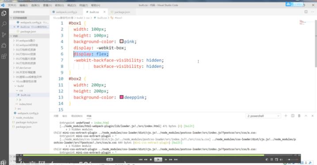Split the terminal pane
The height and width of the screenshot is (165, 317).
pyautogui.click(x=293, y=116)
